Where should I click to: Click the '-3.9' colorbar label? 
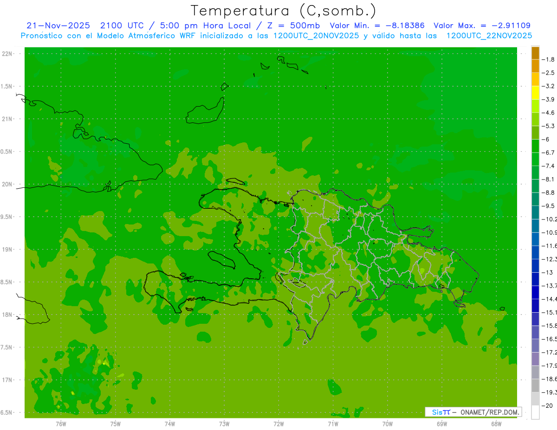click(x=548, y=99)
